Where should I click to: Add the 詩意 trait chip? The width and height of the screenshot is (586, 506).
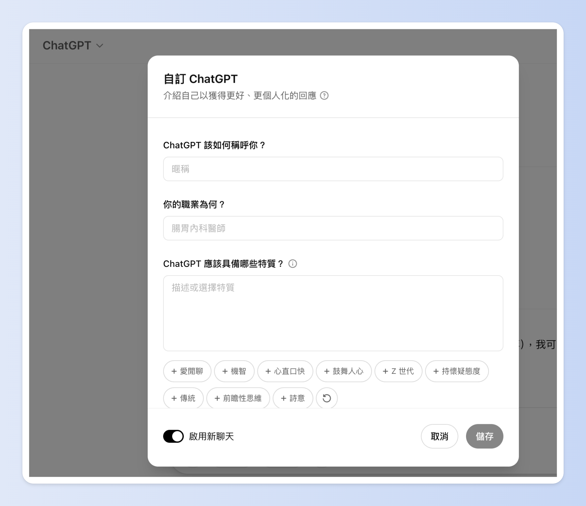293,398
